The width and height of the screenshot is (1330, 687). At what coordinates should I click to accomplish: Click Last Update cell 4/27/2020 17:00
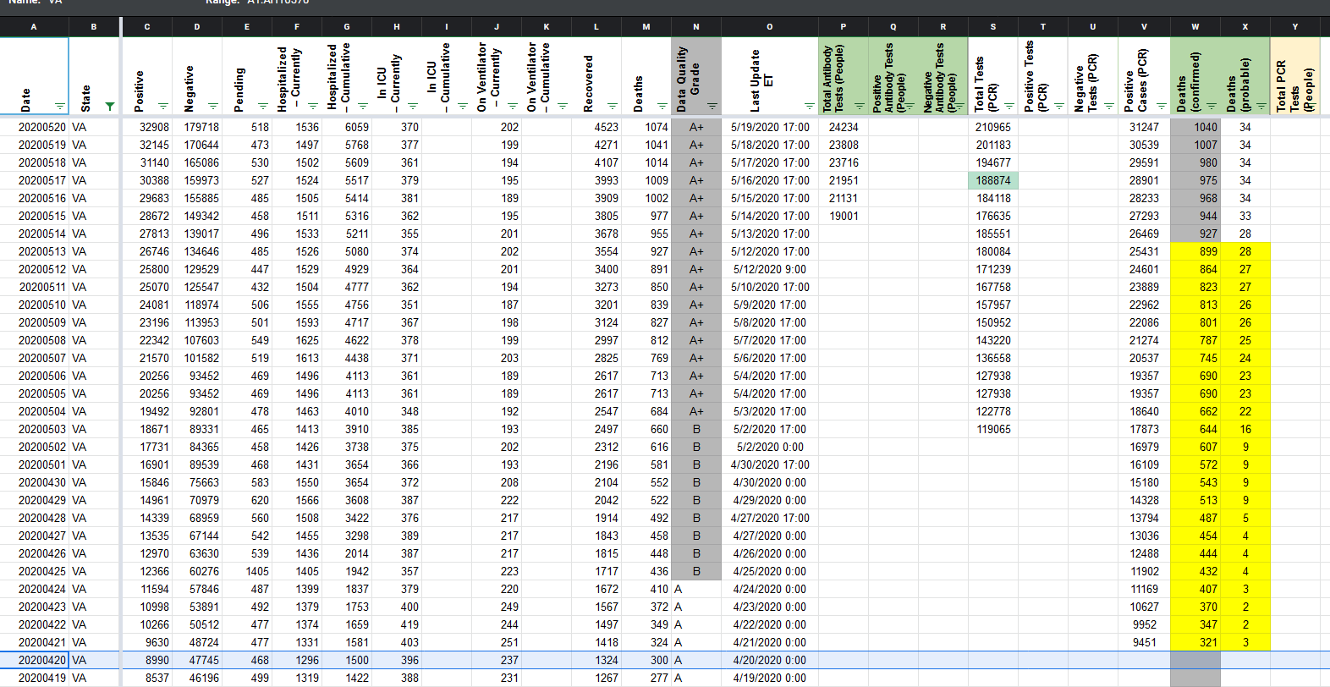pyautogui.click(x=769, y=518)
